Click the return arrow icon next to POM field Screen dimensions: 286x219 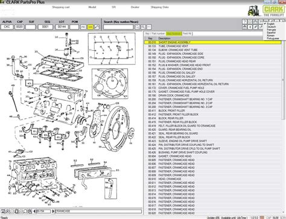(x=97, y=27)
